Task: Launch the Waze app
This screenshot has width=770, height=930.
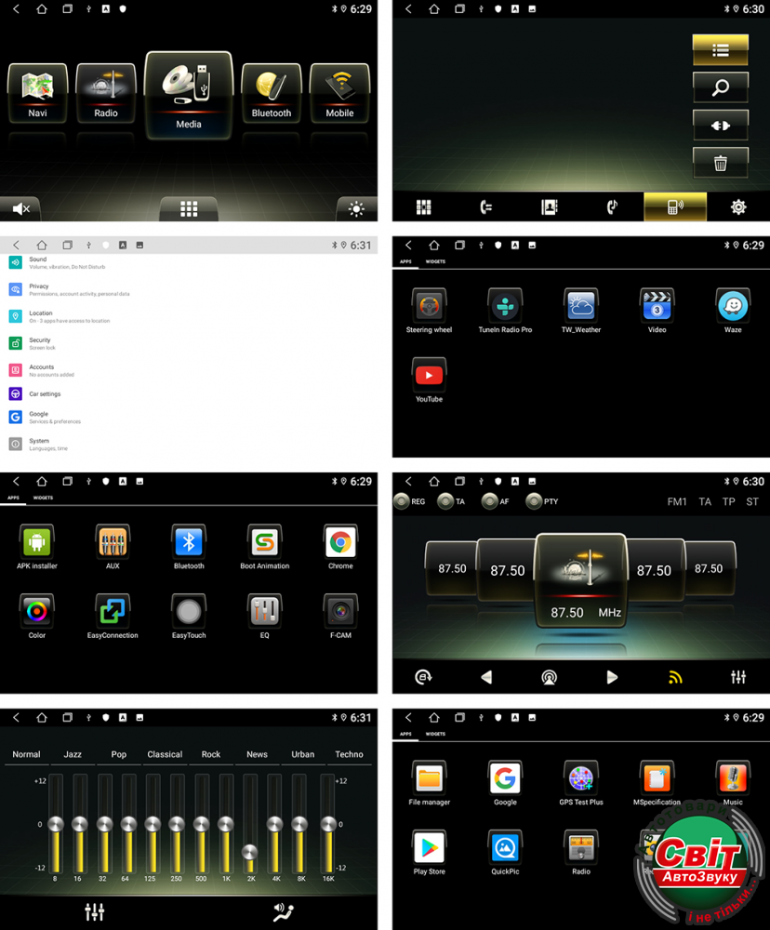Action: pos(733,307)
